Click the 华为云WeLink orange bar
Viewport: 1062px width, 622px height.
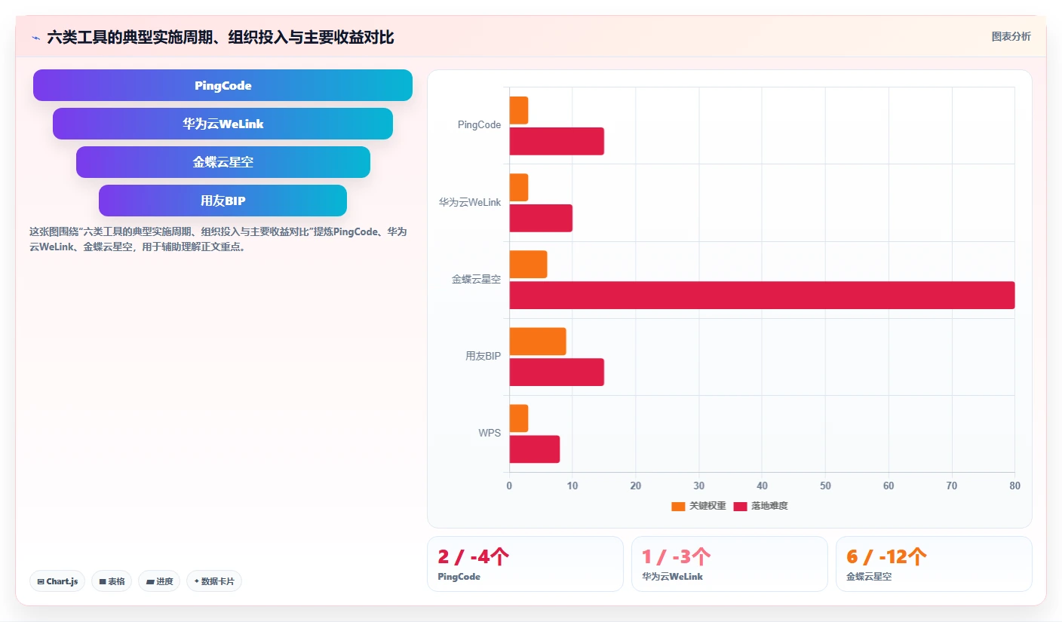pos(519,187)
